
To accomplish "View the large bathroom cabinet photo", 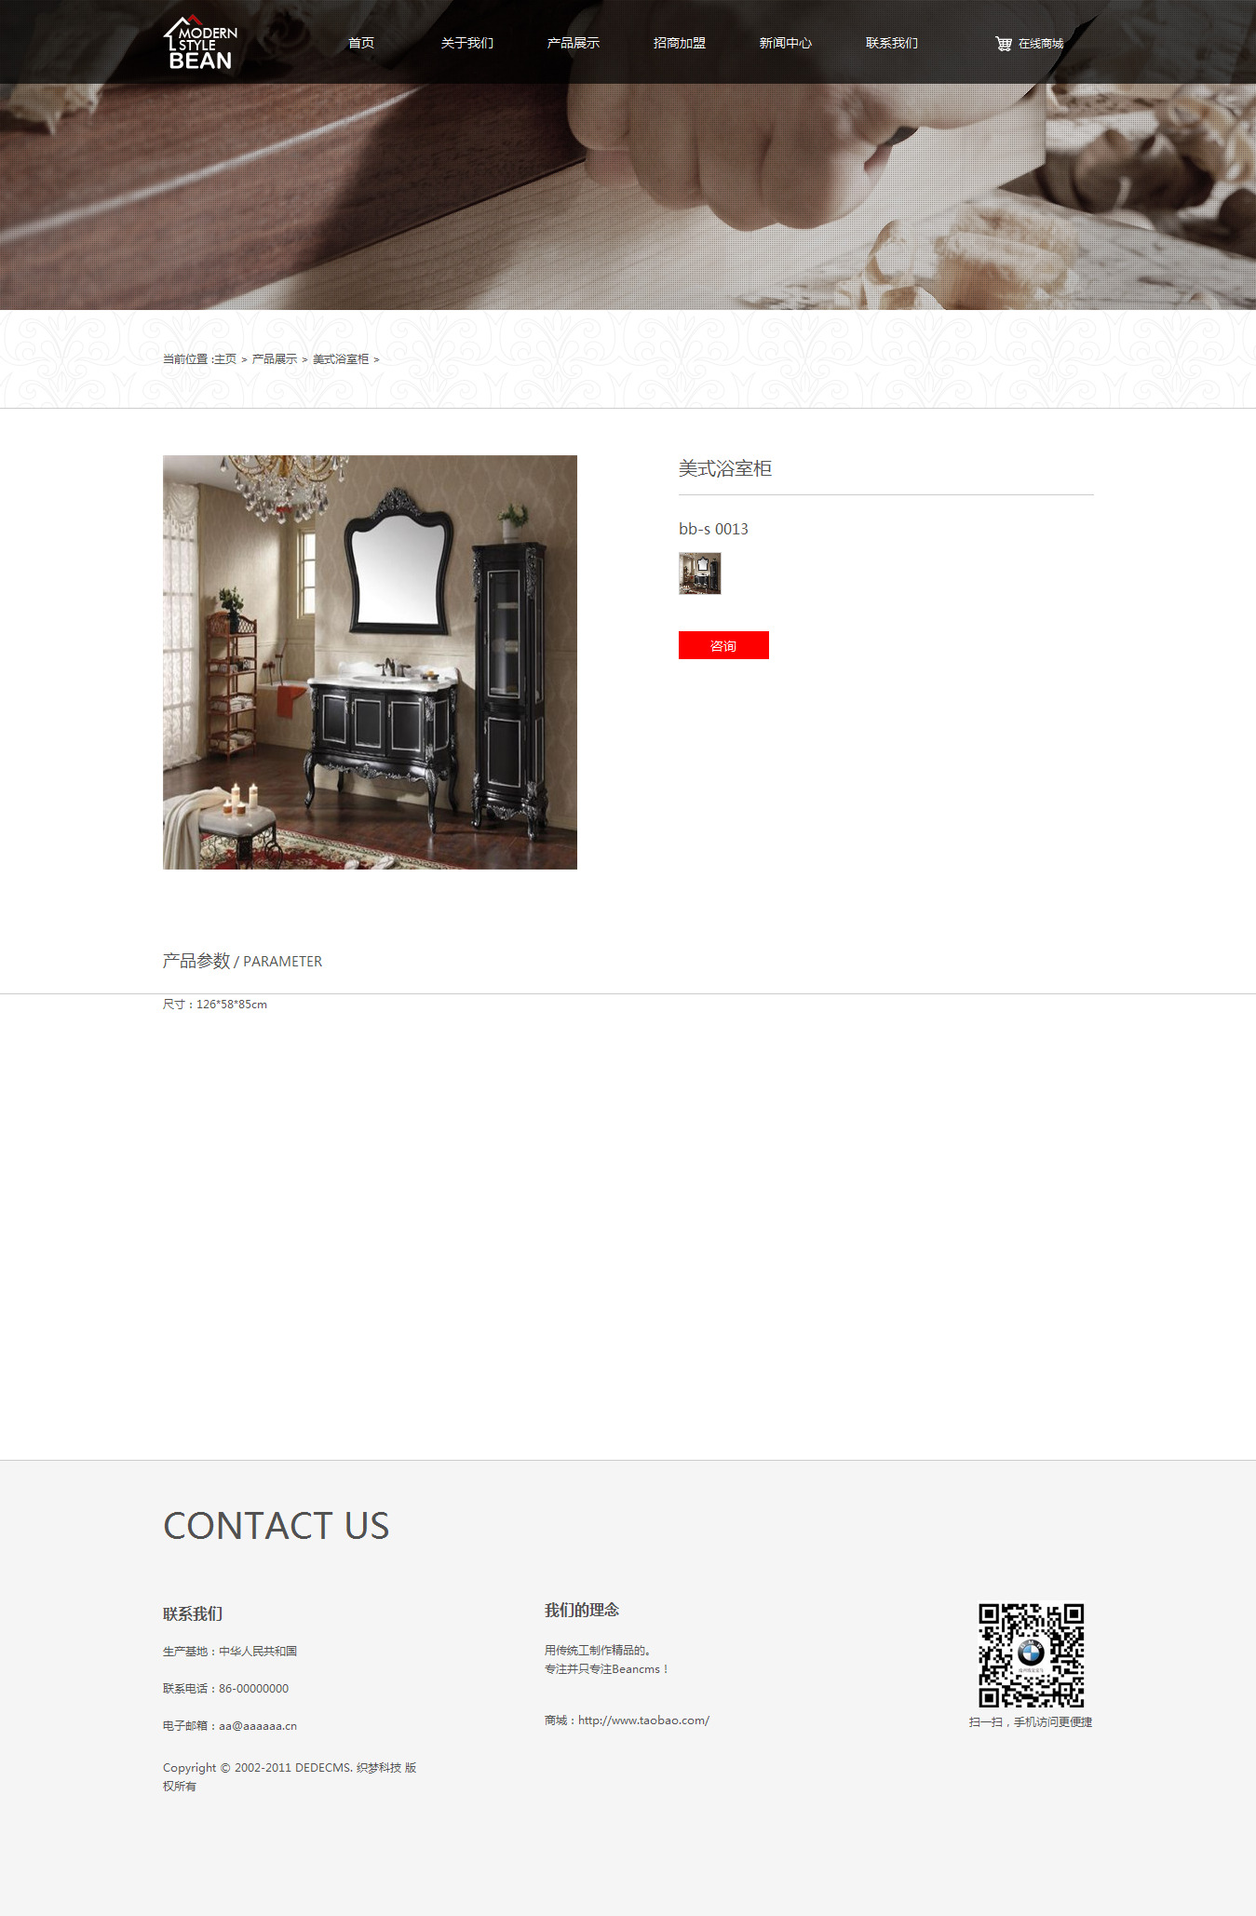I will click(370, 662).
